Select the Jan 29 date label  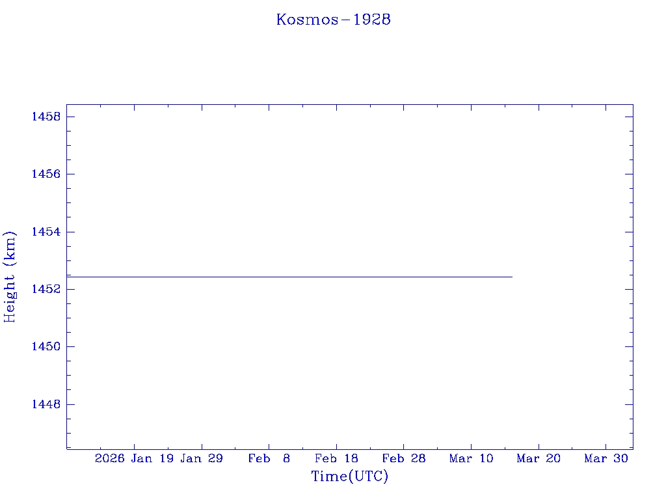coord(202,459)
